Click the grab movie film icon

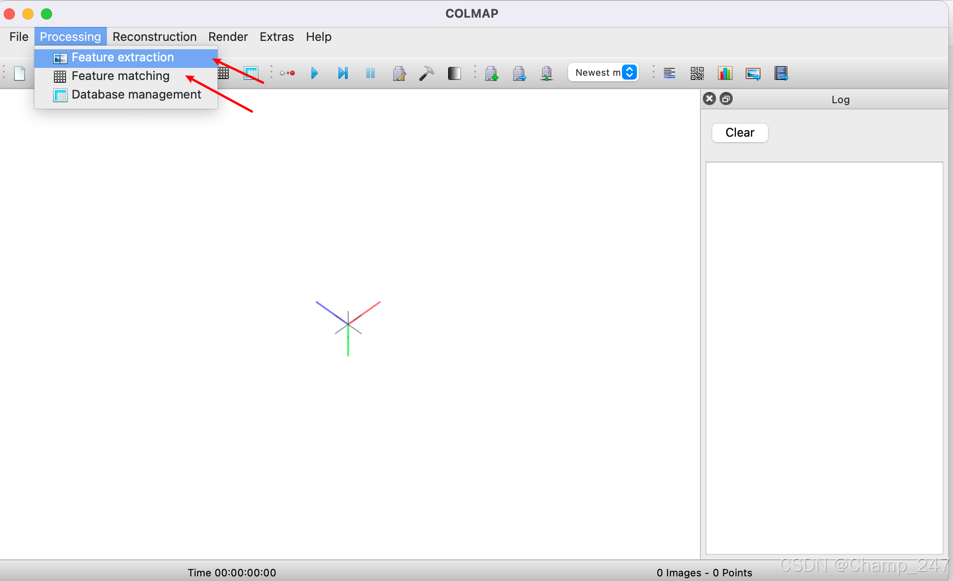point(781,73)
